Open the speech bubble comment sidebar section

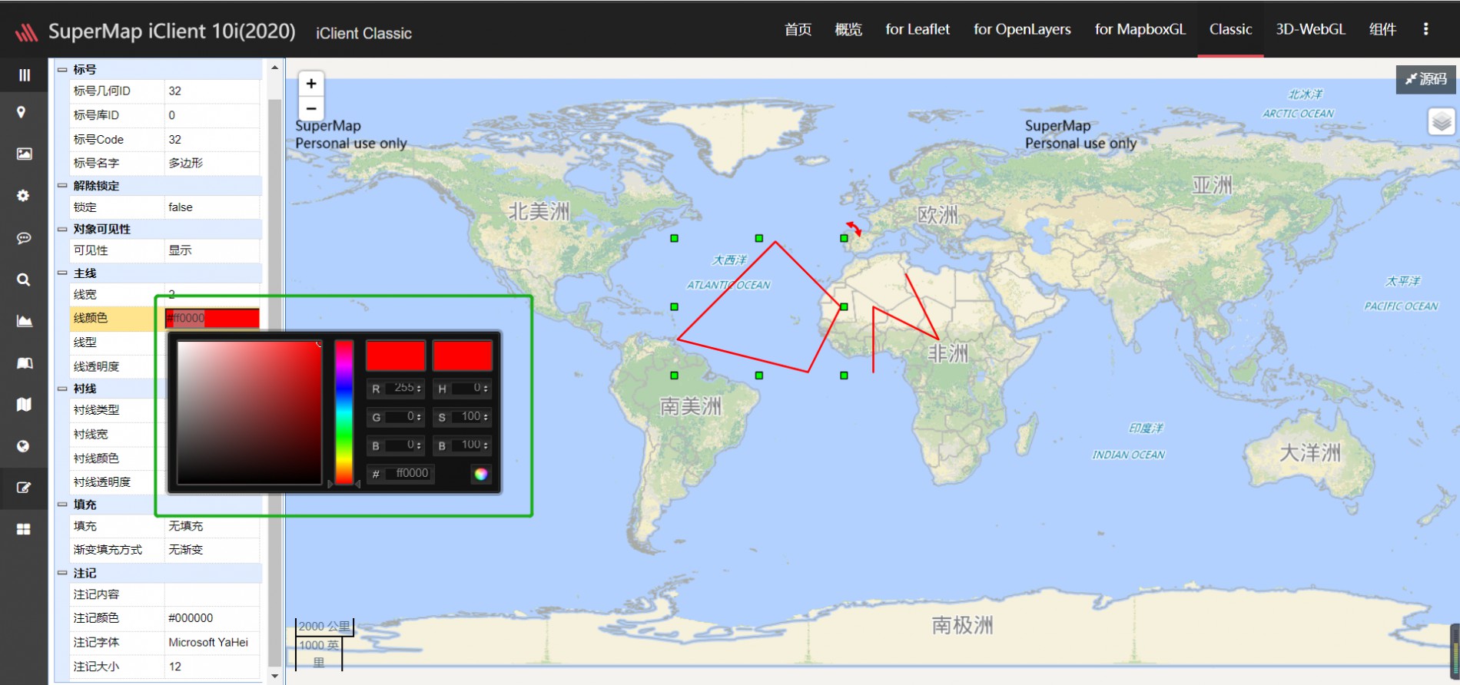tap(24, 238)
